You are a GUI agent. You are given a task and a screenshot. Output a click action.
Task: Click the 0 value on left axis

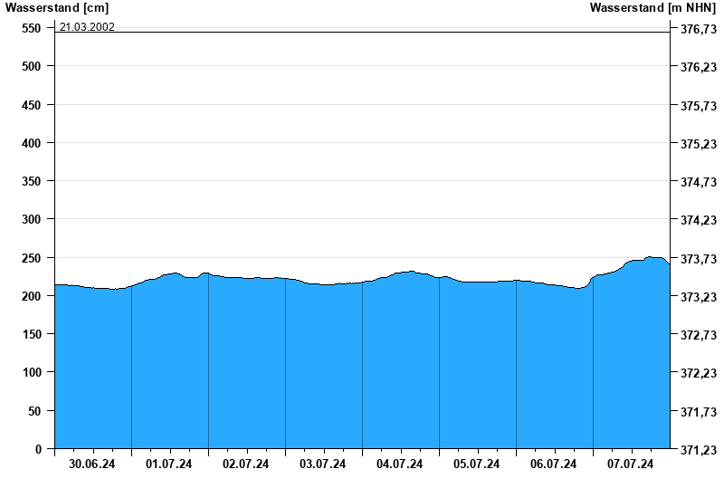coord(38,449)
